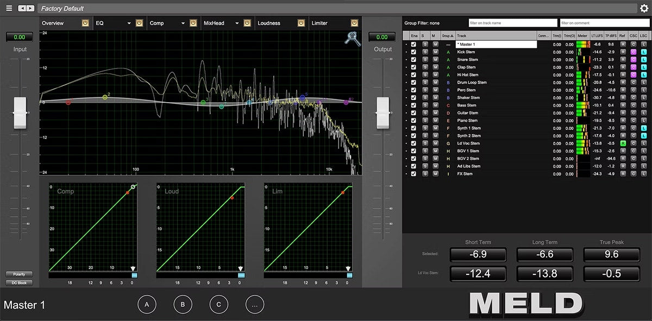Open the hamburger menu at top left
Viewport: 652px width, 321px height.
coord(9,8)
